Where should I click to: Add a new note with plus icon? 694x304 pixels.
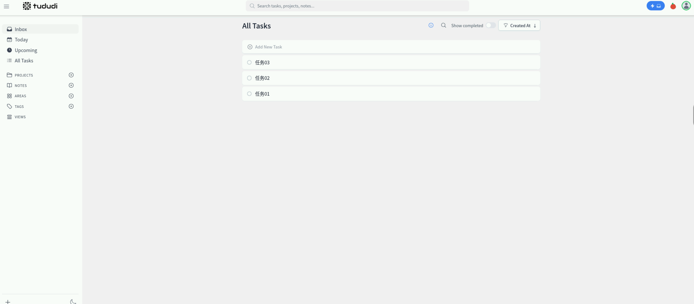click(71, 85)
